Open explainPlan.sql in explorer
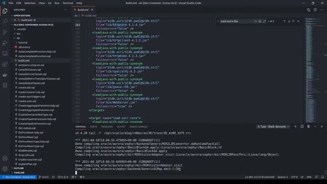Viewport: 327px width, 184px height. point(27,164)
